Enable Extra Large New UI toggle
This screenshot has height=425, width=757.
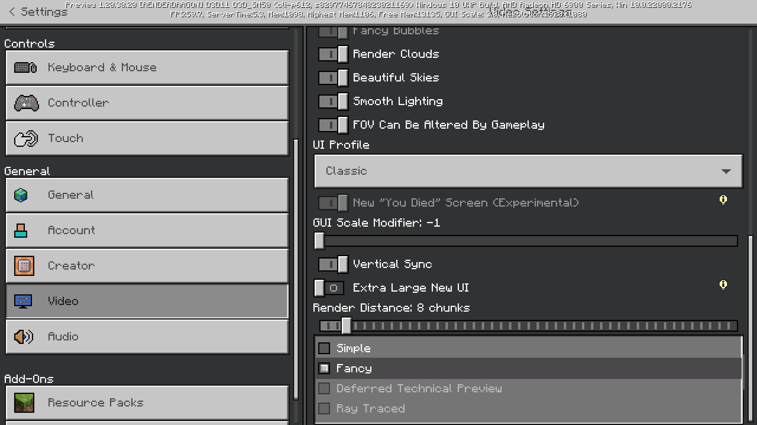tap(329, 288)
